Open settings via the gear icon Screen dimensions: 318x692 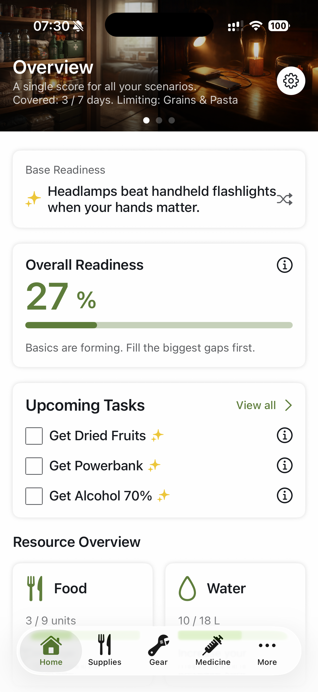(291, 81)
